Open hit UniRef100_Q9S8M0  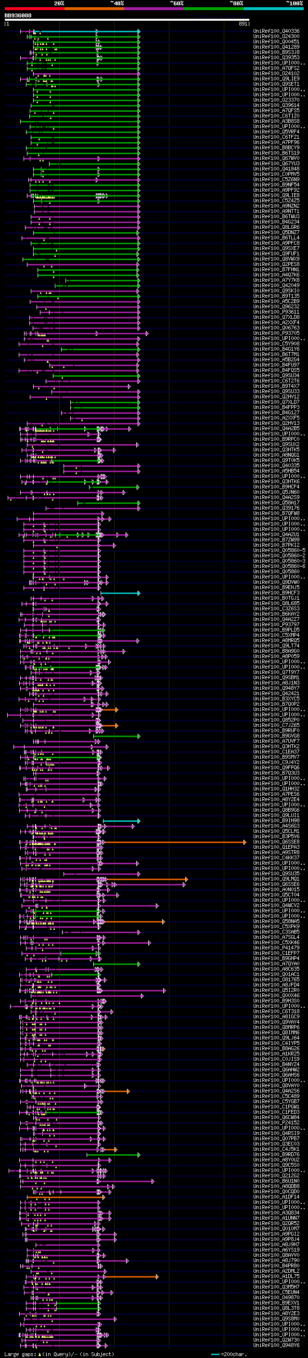(276, 1319)
